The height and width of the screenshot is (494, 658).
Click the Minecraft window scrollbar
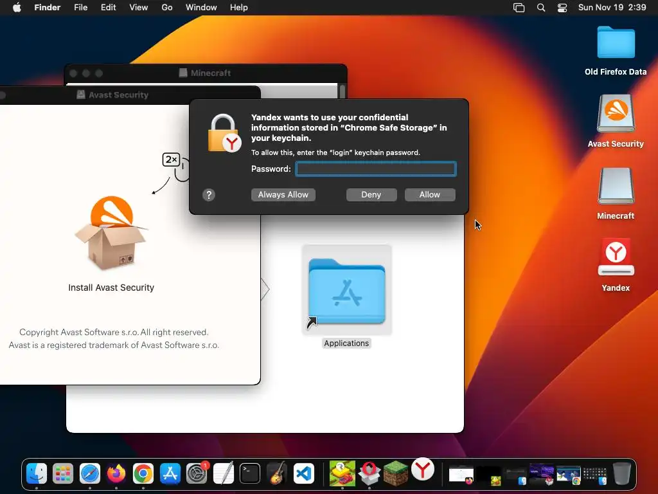342,91
